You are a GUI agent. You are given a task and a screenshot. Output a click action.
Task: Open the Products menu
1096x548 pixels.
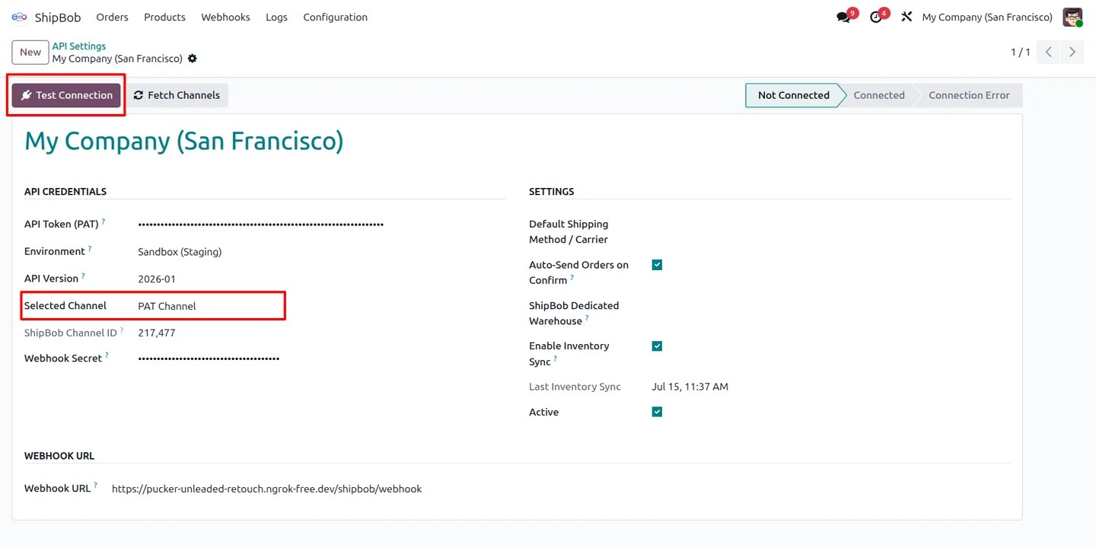pos(164,17)
